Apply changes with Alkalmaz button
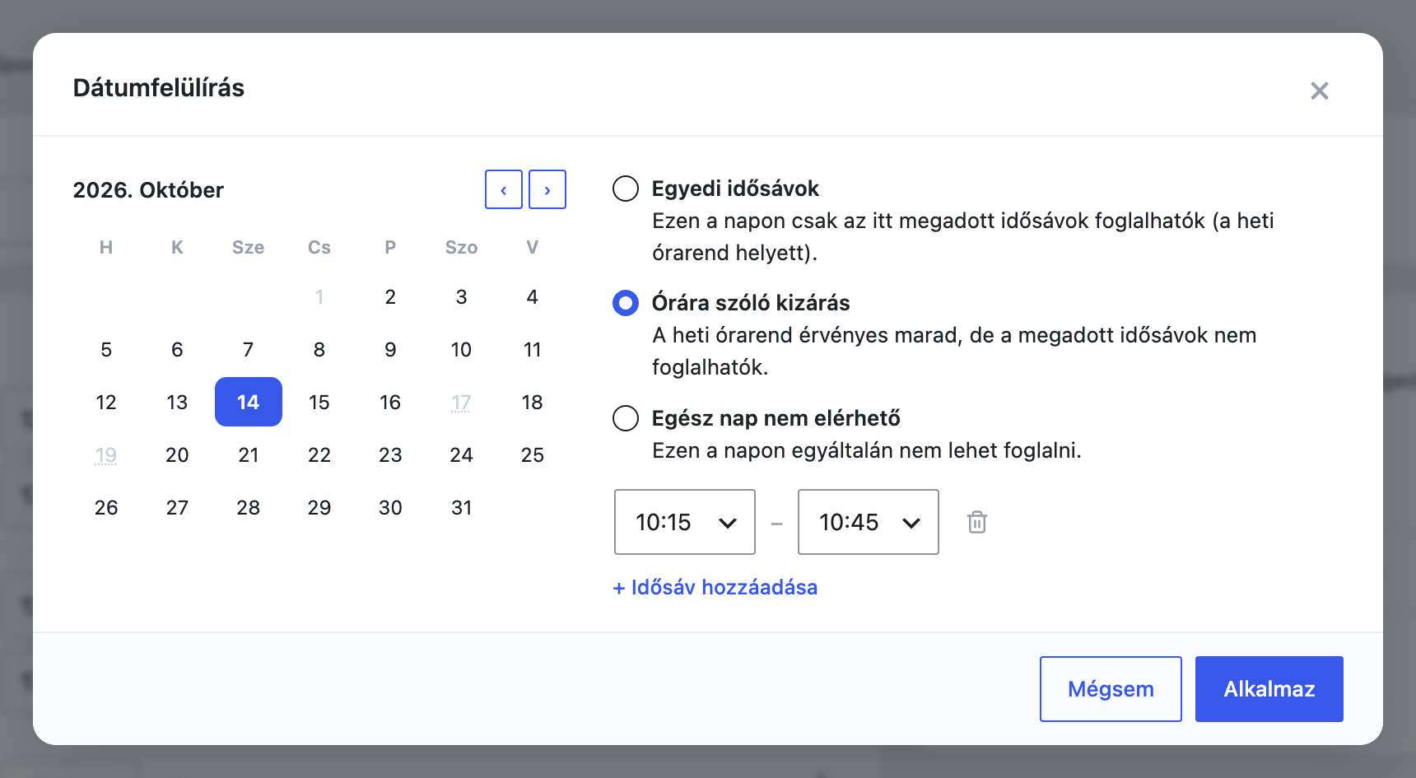This screenshot has width=1416, height=778. click(x=1269, y=689)
